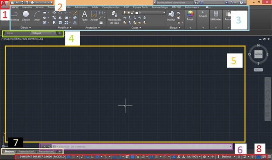The height and width of the screenshot is (160, 272).
Task: Switch to the Anotar ribbon tab
Action: click(40, 7)
